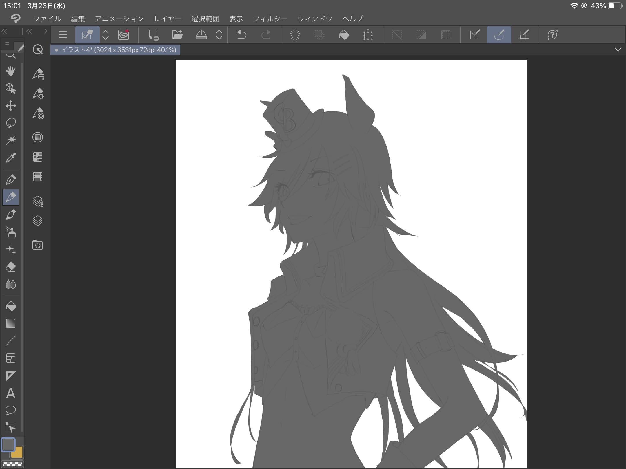The image size is (626, 469).
Task: Select the Eraser tool
Action: pyautogui.click(x=11, y=267)
